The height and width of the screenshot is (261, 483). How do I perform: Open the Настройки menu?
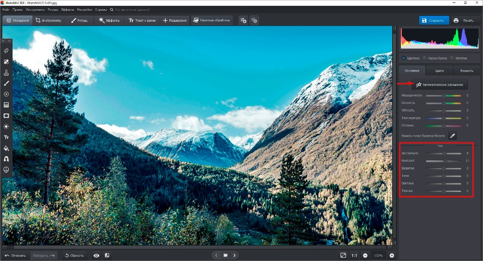85,10
